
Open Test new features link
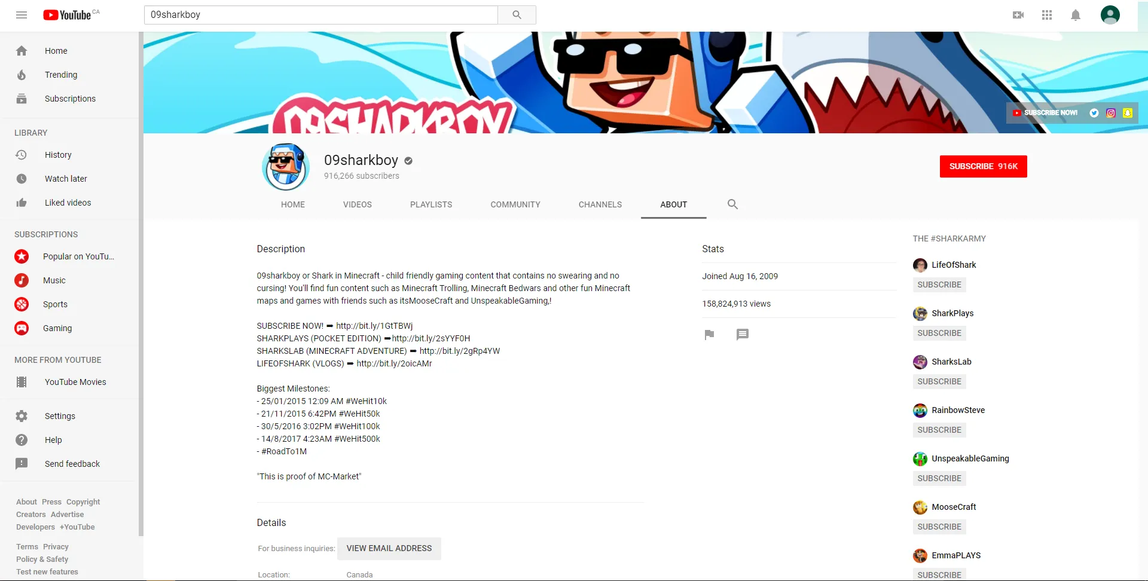pyautogui.click(x=47, y=572)
